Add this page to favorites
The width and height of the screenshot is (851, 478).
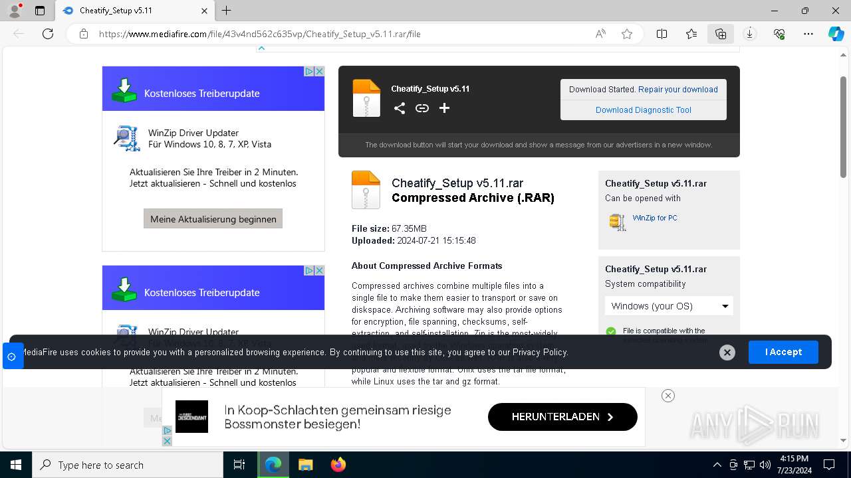tap(626, 34)
